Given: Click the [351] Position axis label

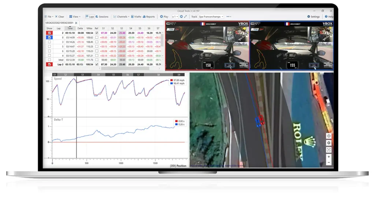Looking at the screenshot, I should [x=178, y=166].
